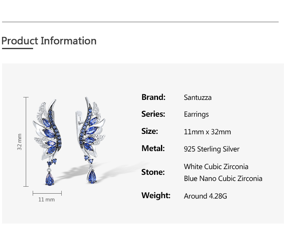The image size is (286, 244).
Task: Select the Blue Nano Cubic Zirconia text
Action: click(x=223, y=178)
